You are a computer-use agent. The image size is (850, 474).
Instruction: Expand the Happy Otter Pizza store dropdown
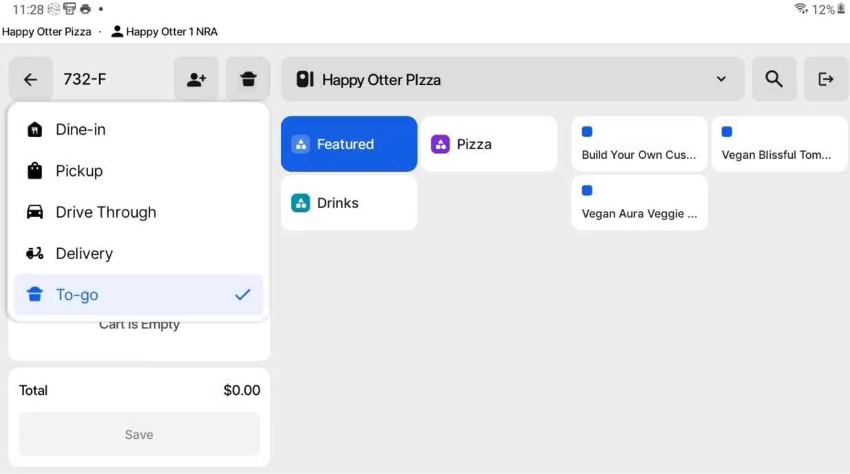click(512, 80)
